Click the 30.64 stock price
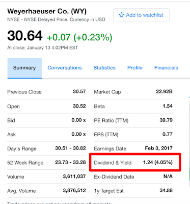This screenshot has width=190, height=204. [25, 36]
